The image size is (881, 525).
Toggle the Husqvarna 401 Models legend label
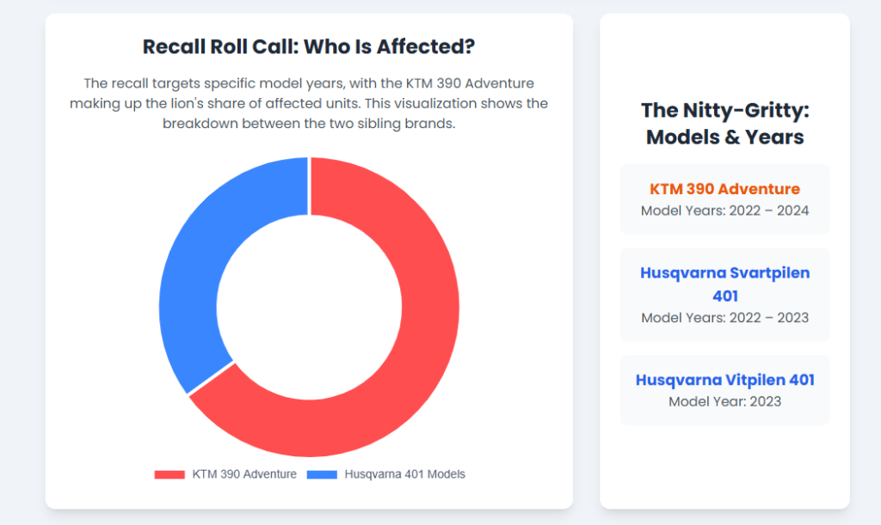[x=404, y=474]
